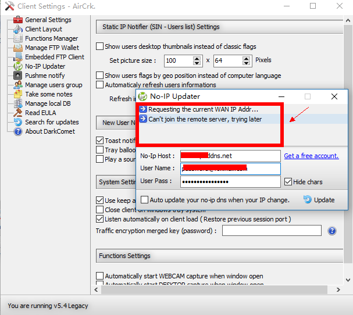Image resolution: width=353 pixels, height=315 pixels.
Task: Select Read EULA entry
Action: point(41,113)
